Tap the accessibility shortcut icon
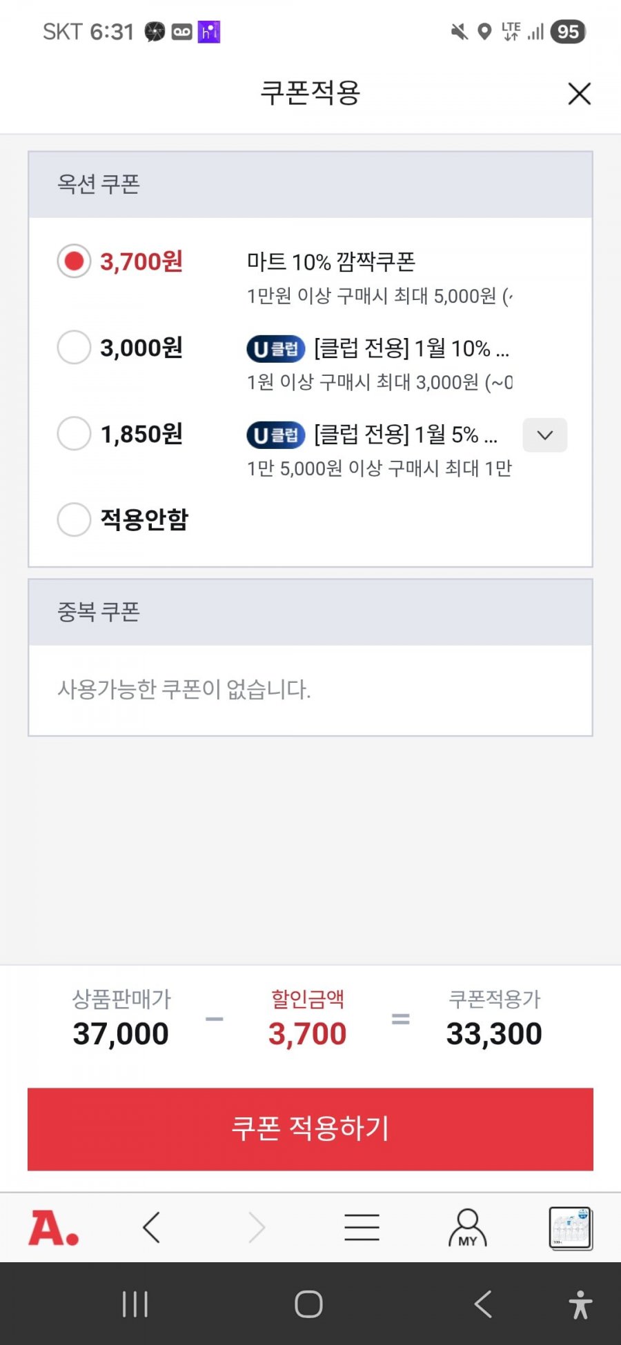 (x=580, y=1304)
